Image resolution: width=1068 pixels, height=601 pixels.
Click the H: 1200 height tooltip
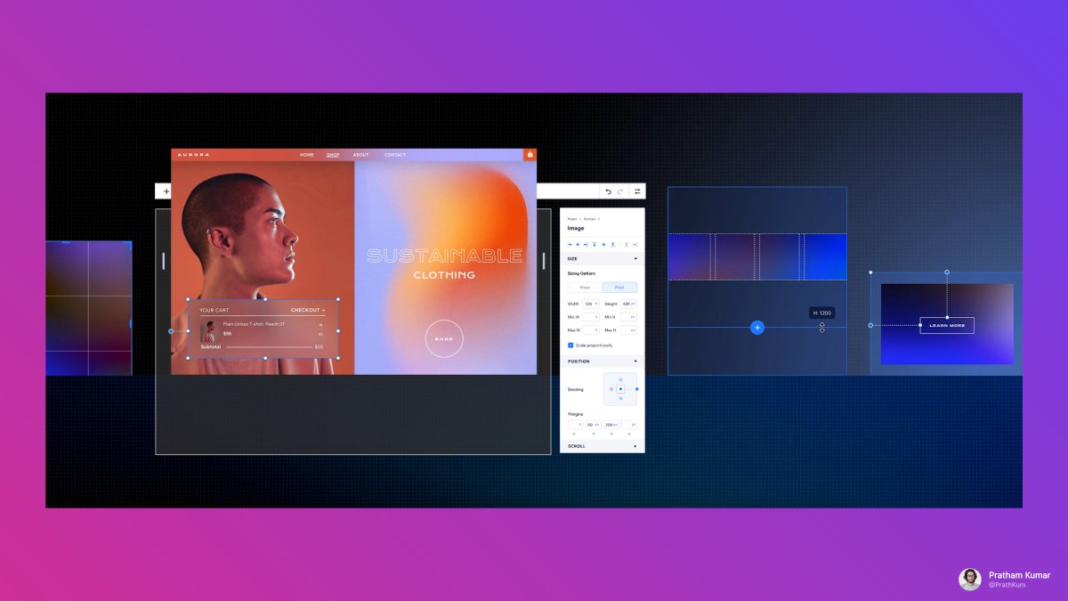[x=822, y=313]
